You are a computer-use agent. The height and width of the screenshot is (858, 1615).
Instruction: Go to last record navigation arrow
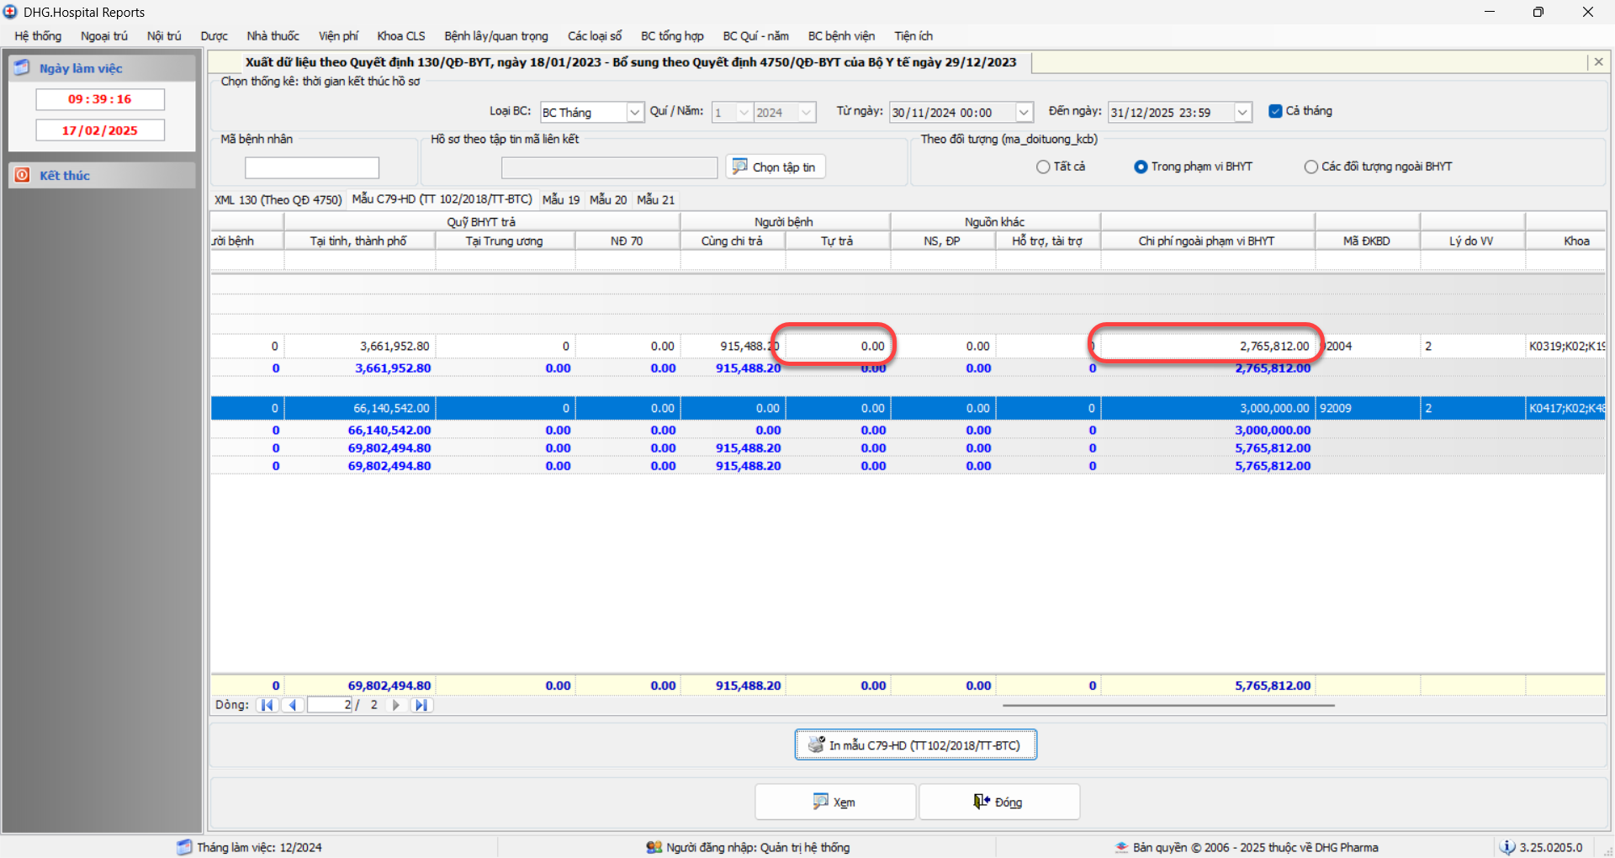click(x=421, y=705)
